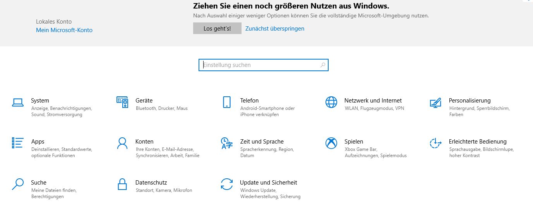Click the search magnifier inside the search box
Screen dimensions: 533x212
point(323,65)
